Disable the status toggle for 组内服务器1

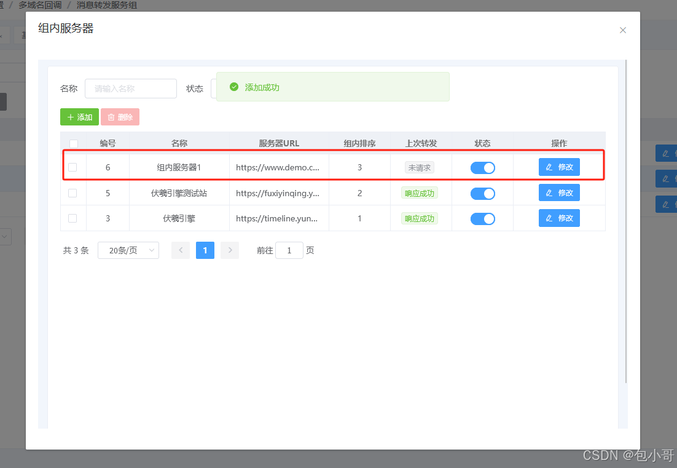(482, 167)
